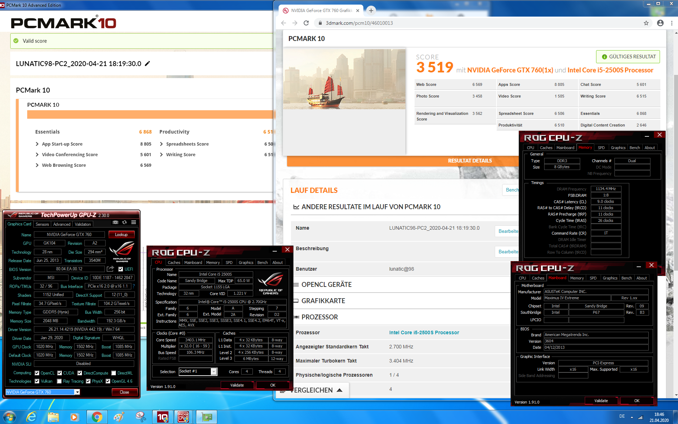
Task: Open Socket #1 selection dropdown
Action: 214,371
